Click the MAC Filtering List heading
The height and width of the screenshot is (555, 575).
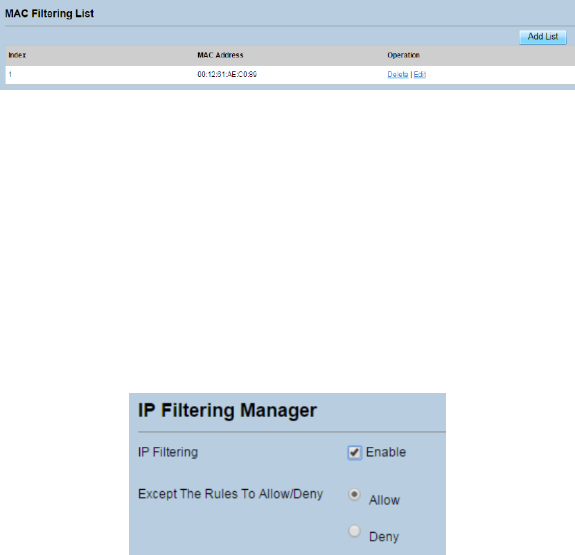tap(49, 14)
